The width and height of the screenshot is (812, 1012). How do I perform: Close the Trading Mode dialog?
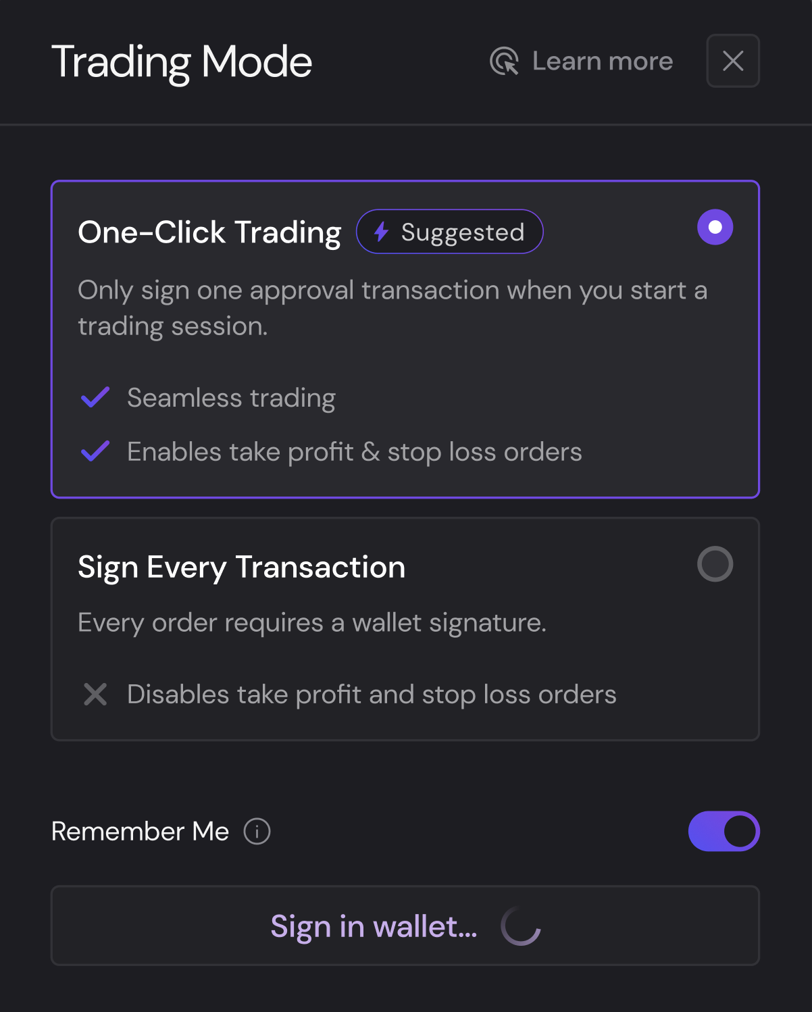(733, 61)
